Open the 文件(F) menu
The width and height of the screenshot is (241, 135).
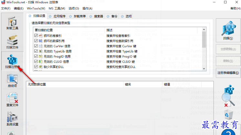click(6, 8)
